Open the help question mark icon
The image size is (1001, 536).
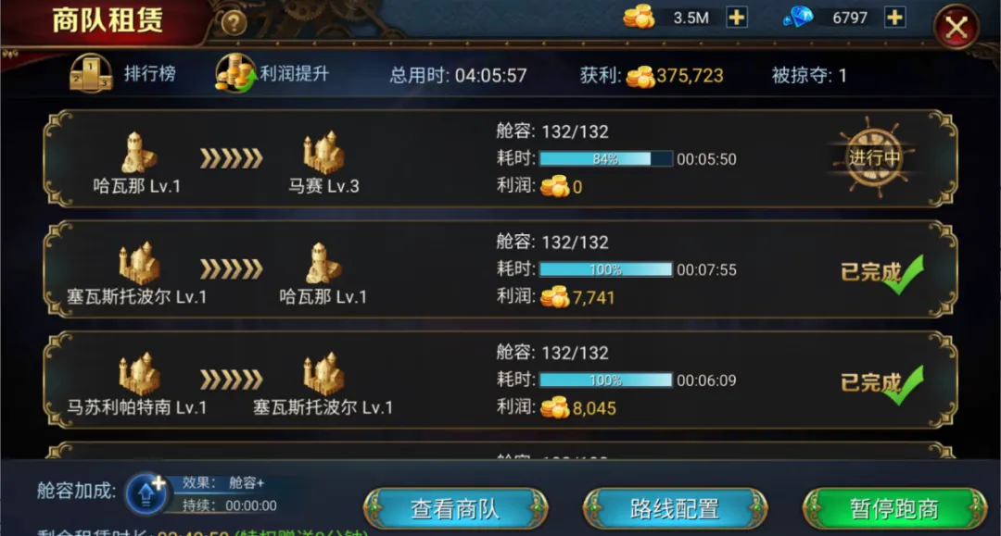[234, 23]
